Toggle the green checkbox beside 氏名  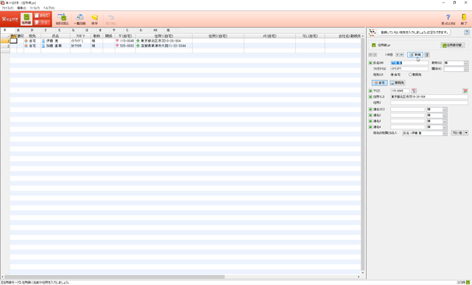click(370, 63)
